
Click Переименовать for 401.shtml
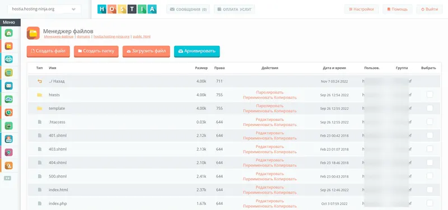tap(258, 138)
